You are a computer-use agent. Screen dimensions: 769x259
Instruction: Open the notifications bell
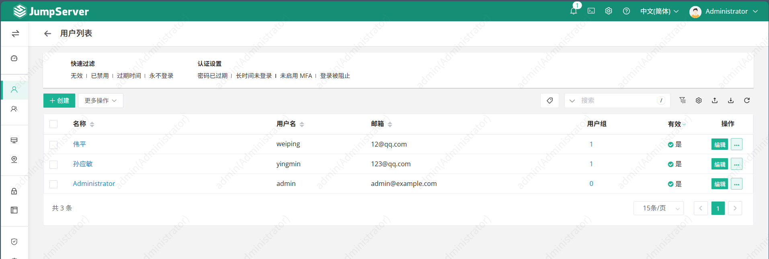[573, 11]
